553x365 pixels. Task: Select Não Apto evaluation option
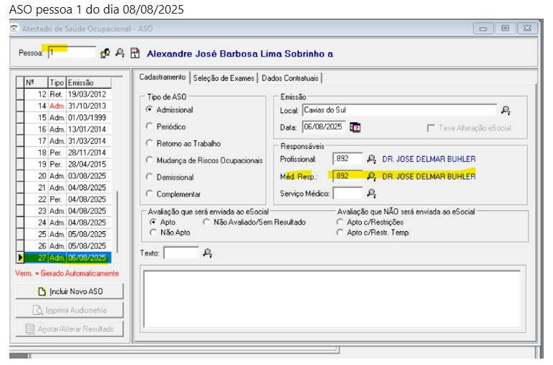[x=153, y=233]
